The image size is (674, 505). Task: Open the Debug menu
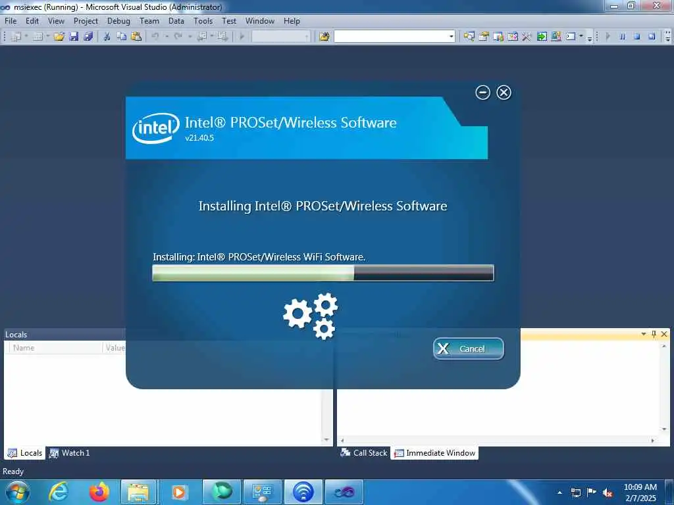(118, 21)
